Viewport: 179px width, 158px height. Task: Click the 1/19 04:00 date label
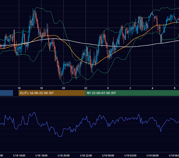coord(152,155)
